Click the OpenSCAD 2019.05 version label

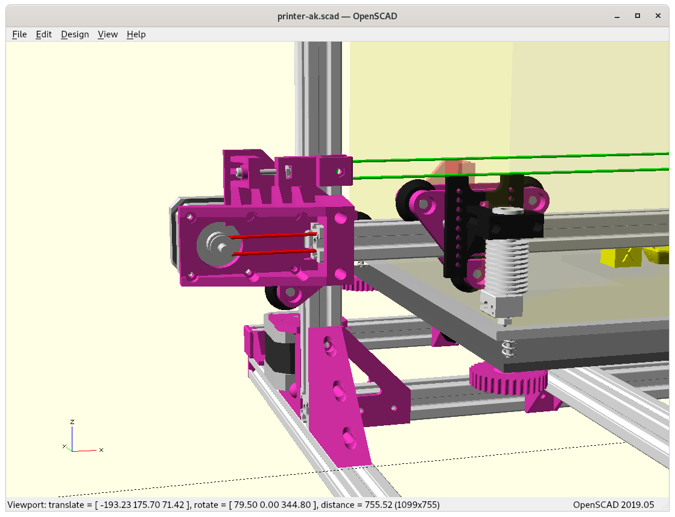click(x=613, y=504)
